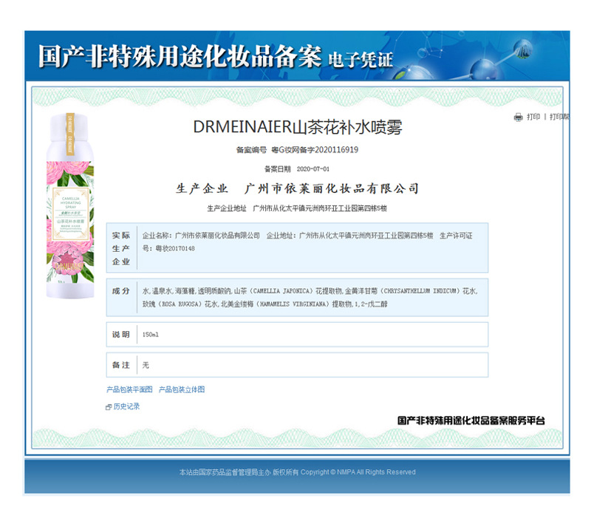591x529 pixels.
Task: Click manufacturer name 广州市依莱丽化妆品有限公司 in bold heading
Action: [x=332, y=188]
